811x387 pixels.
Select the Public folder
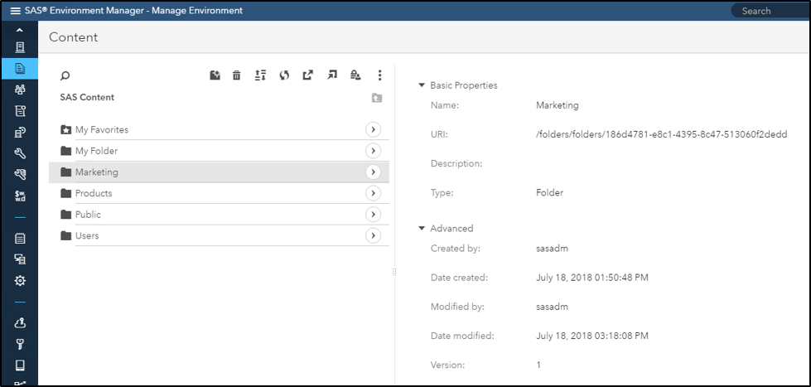(88, 215)
